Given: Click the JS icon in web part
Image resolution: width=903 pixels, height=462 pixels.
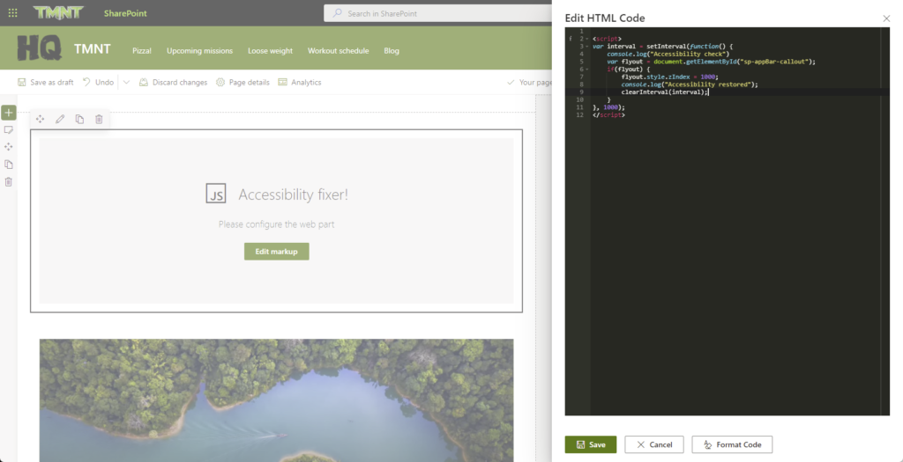Looking at the screenshot, I should (216, 194).
